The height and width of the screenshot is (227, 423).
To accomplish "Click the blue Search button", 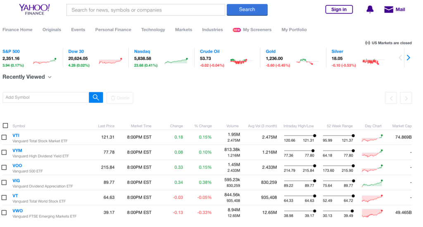I will [247, 10].
